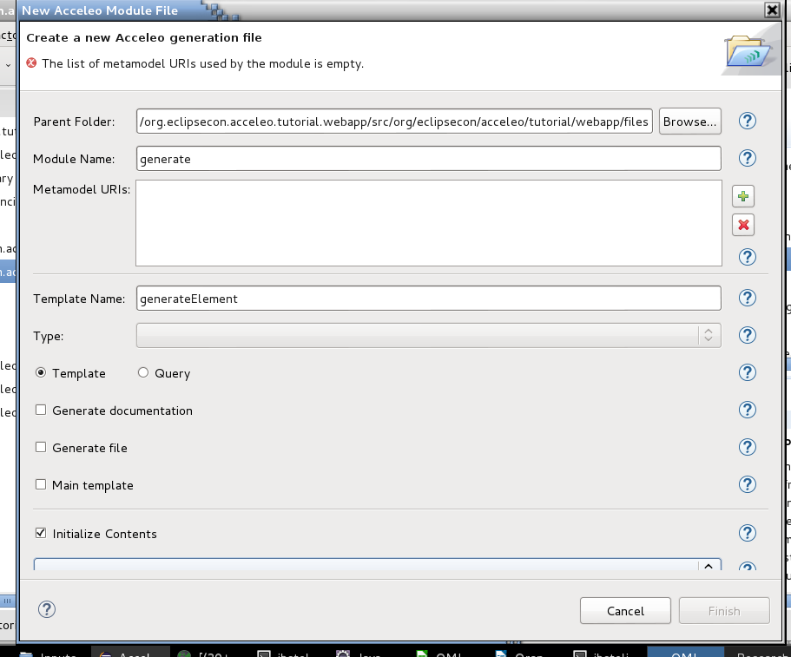Click the Browse... button
This screenshot has height=657, width=791.
point(690,122)
